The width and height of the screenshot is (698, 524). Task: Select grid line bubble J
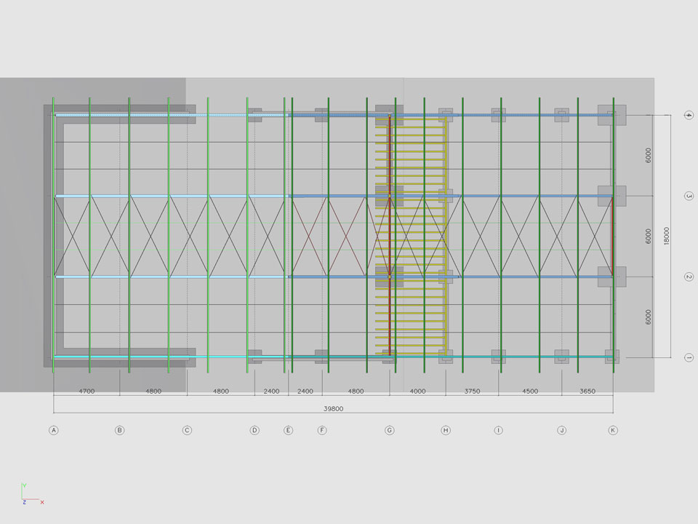pyautogui.click(x=561, y=430)
